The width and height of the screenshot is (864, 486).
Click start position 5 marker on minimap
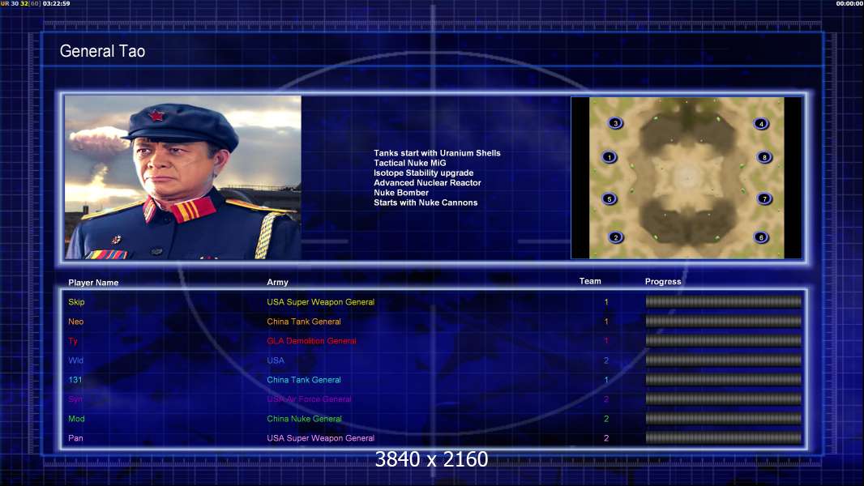point(609,198)
